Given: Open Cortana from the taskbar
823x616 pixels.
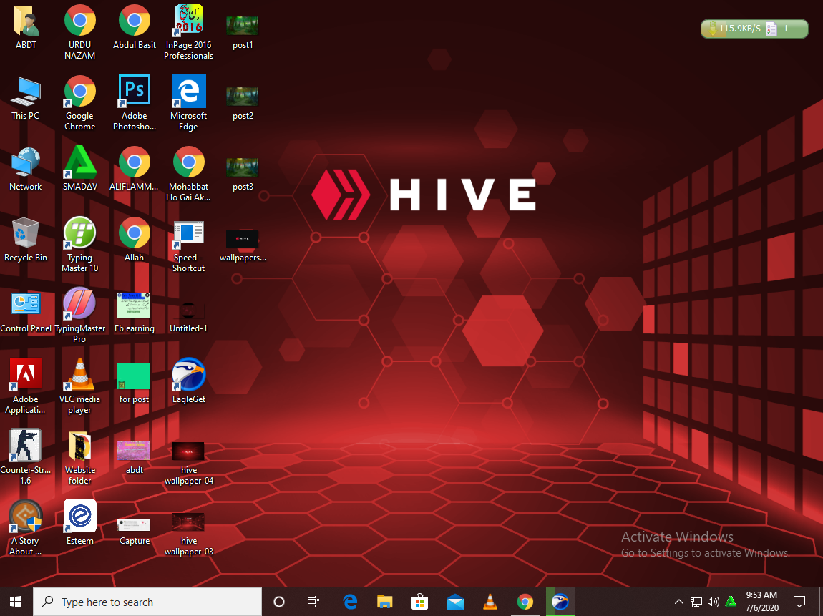Looking at the screenshot, I should 279,602.
